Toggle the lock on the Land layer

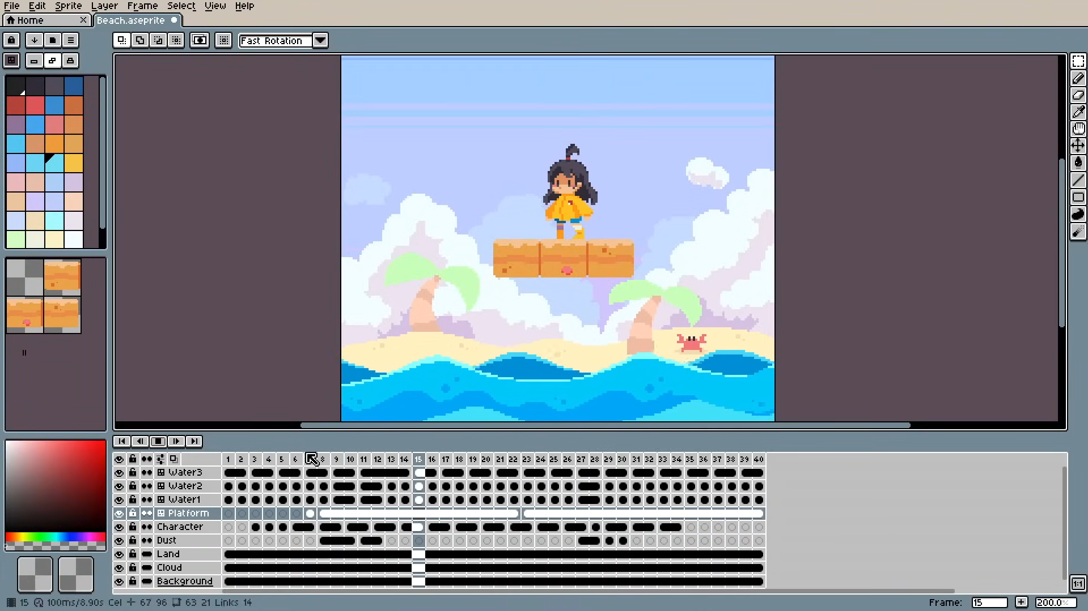tap(133, 554)
